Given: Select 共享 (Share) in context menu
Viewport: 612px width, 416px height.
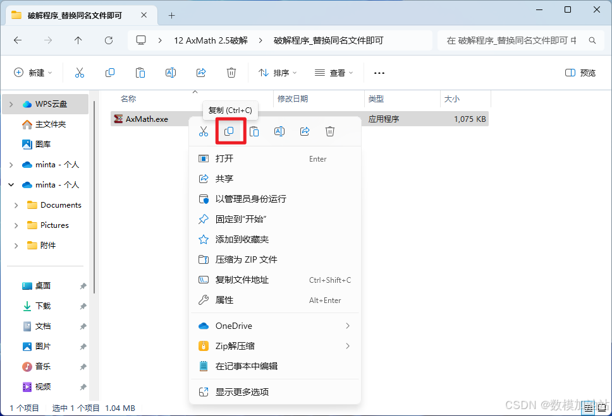Looking at the screenshot, I should click(275, 179).
